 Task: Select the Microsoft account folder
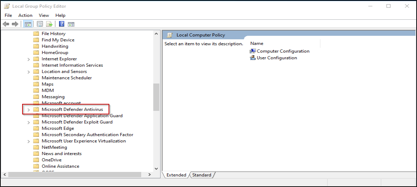(61, 103)
